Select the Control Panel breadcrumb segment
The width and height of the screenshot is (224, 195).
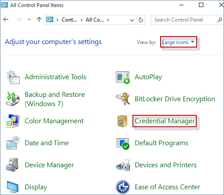pyautogui.click(x=69, y=20)
